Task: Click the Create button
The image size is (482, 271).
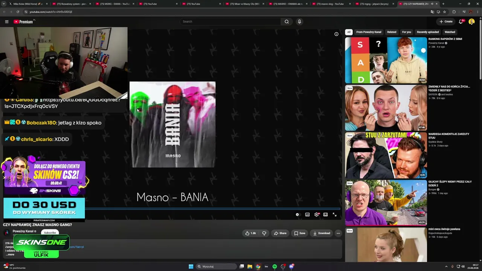Action: pyautogui.click(x=446, y=21)
